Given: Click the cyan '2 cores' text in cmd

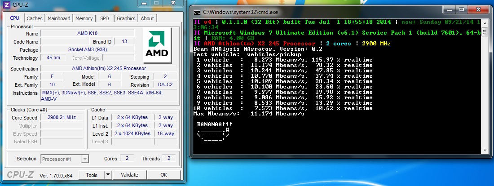Looking at the screenshot, I should tap(338, 44).
